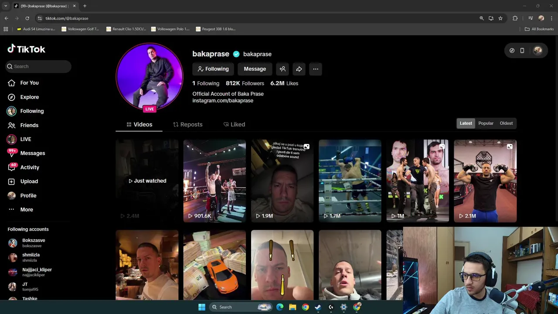Open the Chrome extensions puzzle icon
The image size is (558, 314).
(515, 18)
